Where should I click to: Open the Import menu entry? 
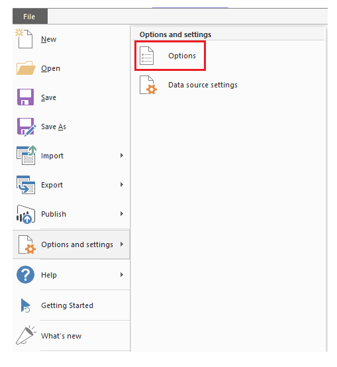point(71,156)
